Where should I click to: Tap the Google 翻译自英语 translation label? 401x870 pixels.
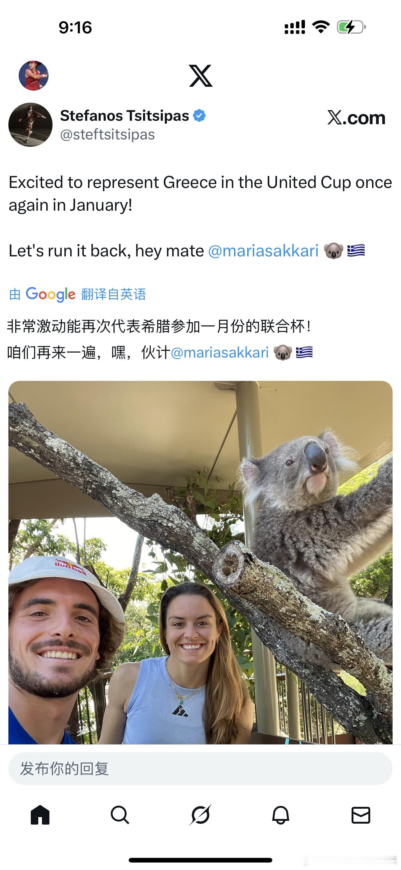click(x=78, y=294)
